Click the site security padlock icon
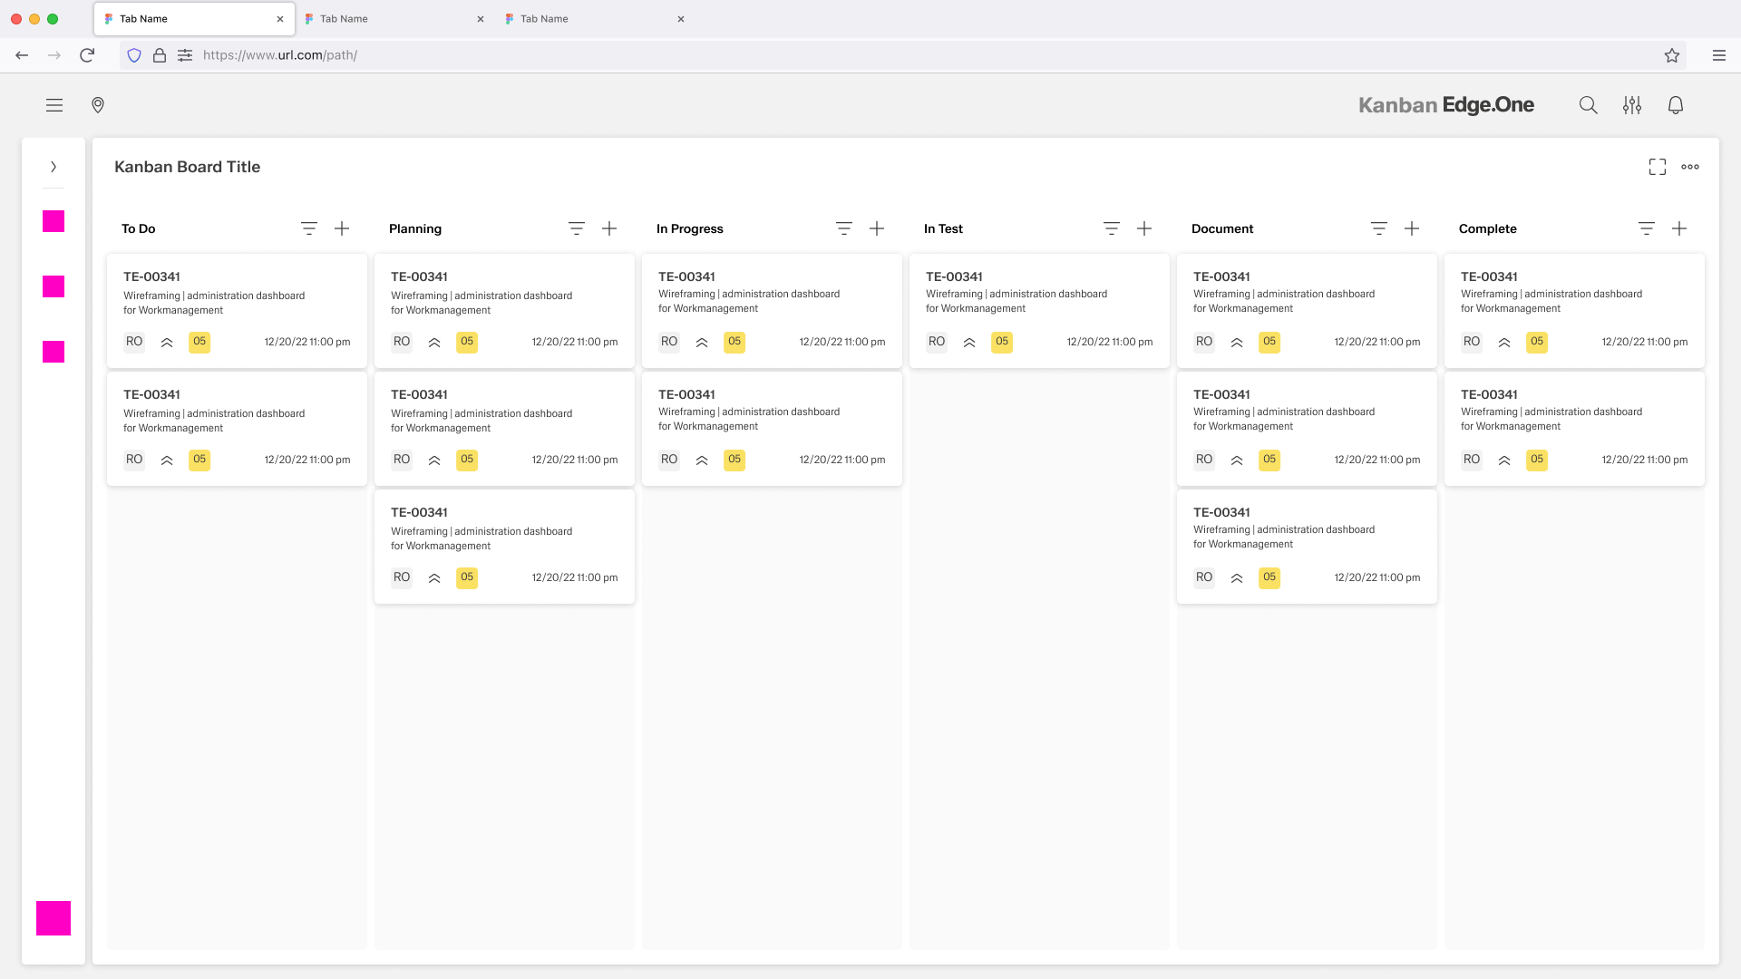The image size is (1741, 979). point(159,55)
